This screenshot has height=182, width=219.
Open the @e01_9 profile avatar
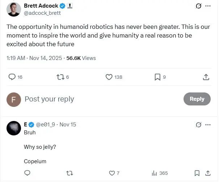coord(14,128)
